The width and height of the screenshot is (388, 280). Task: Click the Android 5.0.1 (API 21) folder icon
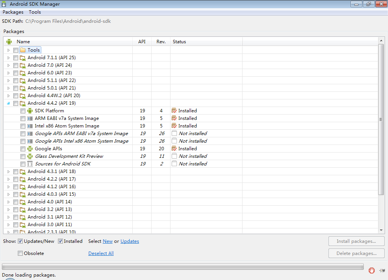23,88
